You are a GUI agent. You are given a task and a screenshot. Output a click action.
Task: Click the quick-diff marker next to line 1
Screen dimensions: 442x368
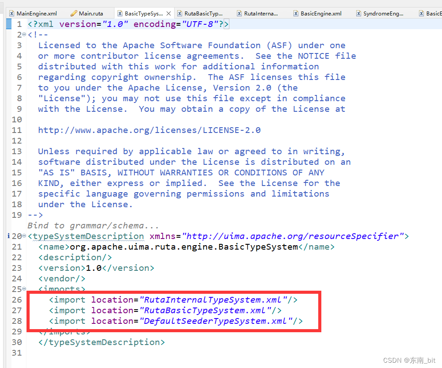(x=9, y=24)
